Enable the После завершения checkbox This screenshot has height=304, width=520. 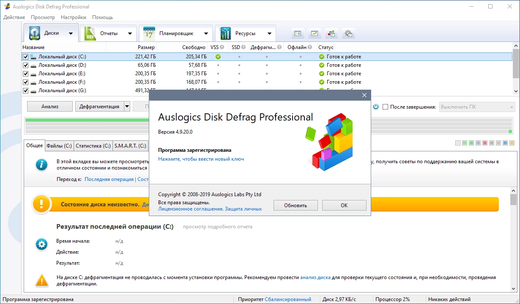(x=385, y=107)
